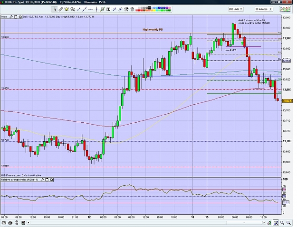The image size is (297, 227).
Task: Click the zoom out magnifier icon
Action: (282, 223)
